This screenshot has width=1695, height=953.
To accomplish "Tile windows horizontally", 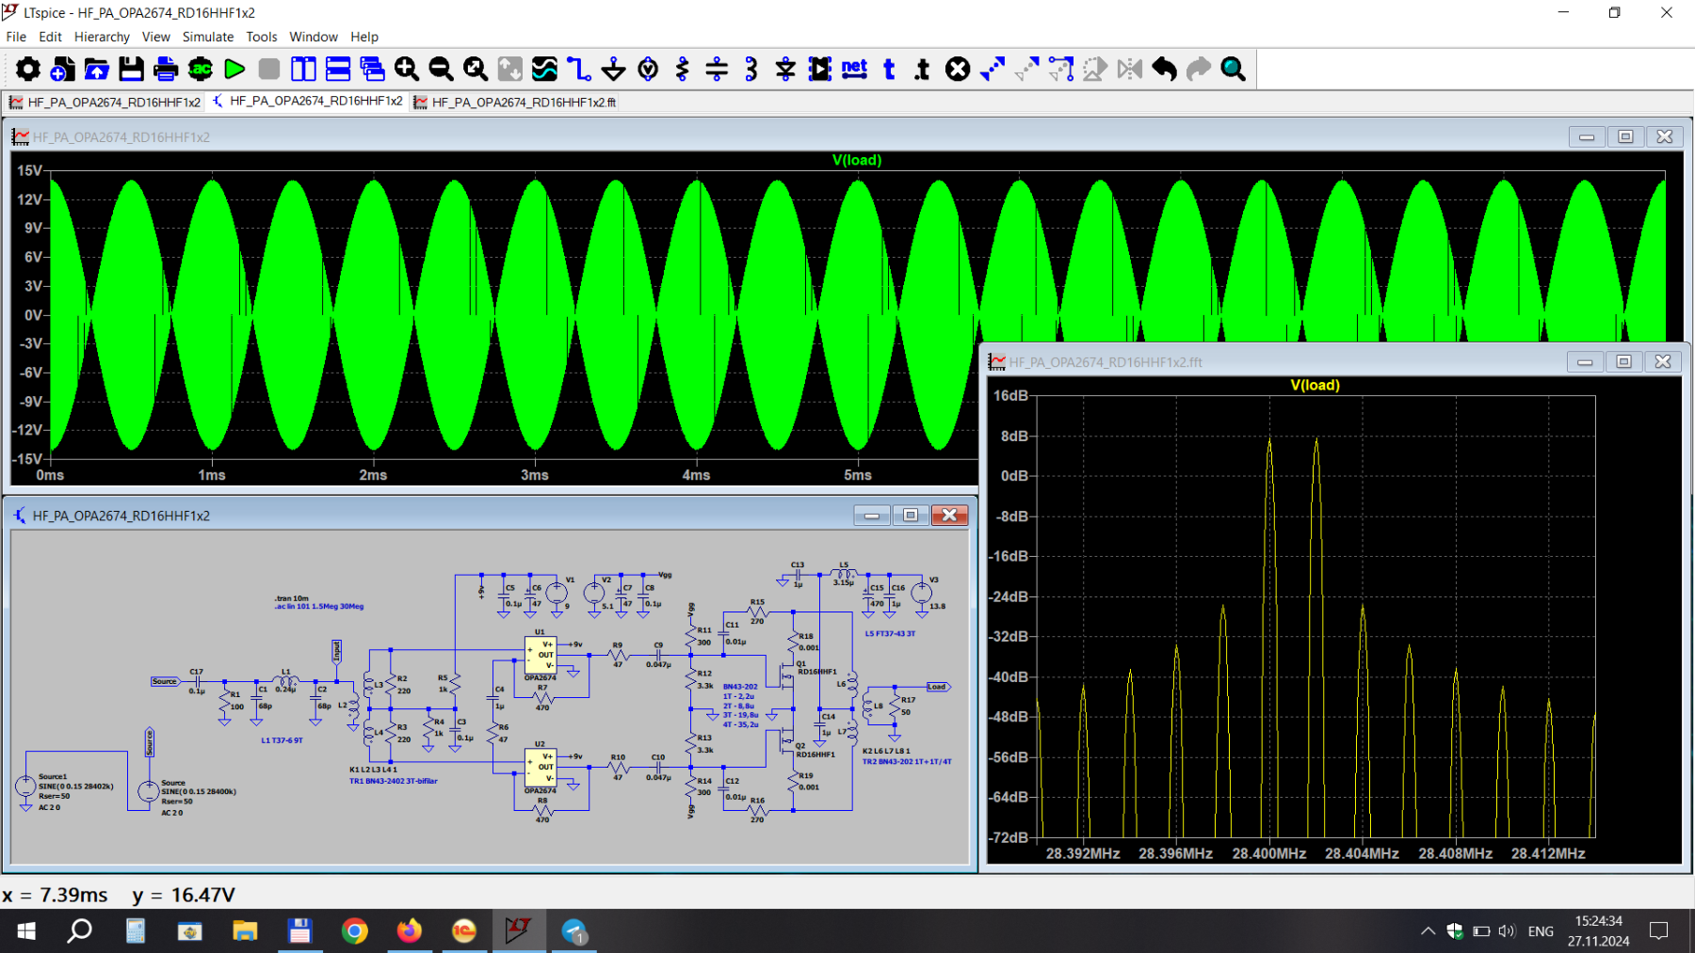I will [x=338, y=69].
